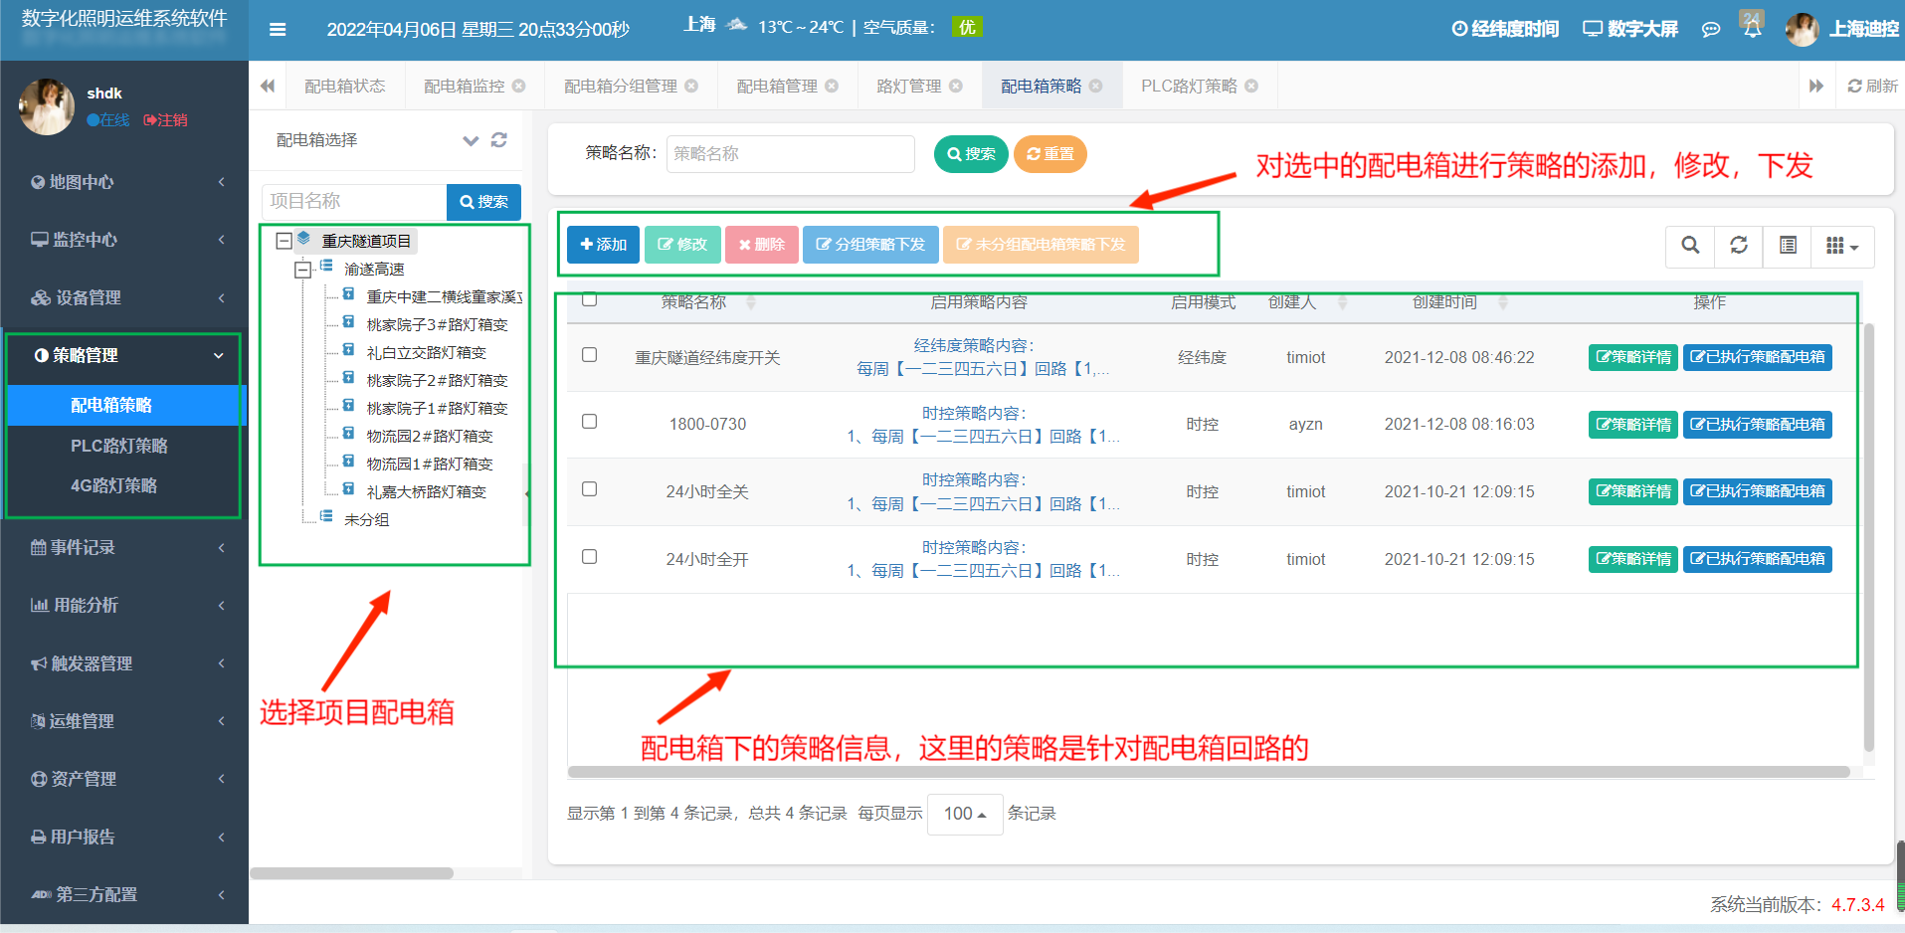Open the chat message bubble icon
The width and height of the screenshot is (1905, 933).
1711,30
